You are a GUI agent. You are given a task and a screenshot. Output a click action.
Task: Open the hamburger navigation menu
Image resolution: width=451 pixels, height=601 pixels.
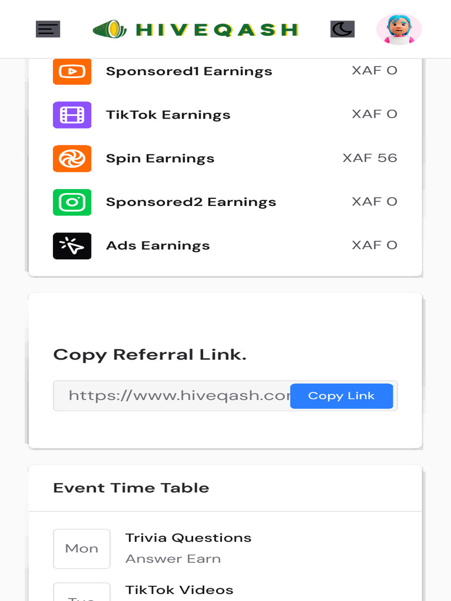[x=48, y=29]
